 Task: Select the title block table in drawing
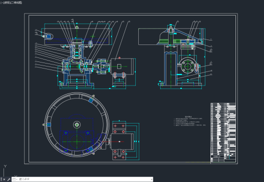click(223, 132)
